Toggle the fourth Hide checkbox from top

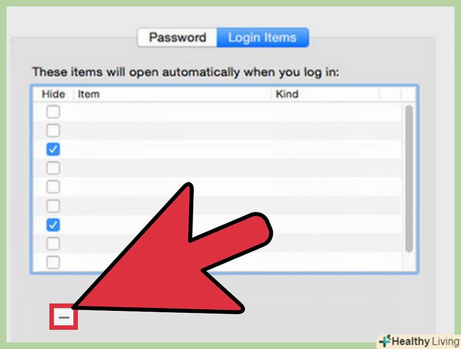[53, 168]
